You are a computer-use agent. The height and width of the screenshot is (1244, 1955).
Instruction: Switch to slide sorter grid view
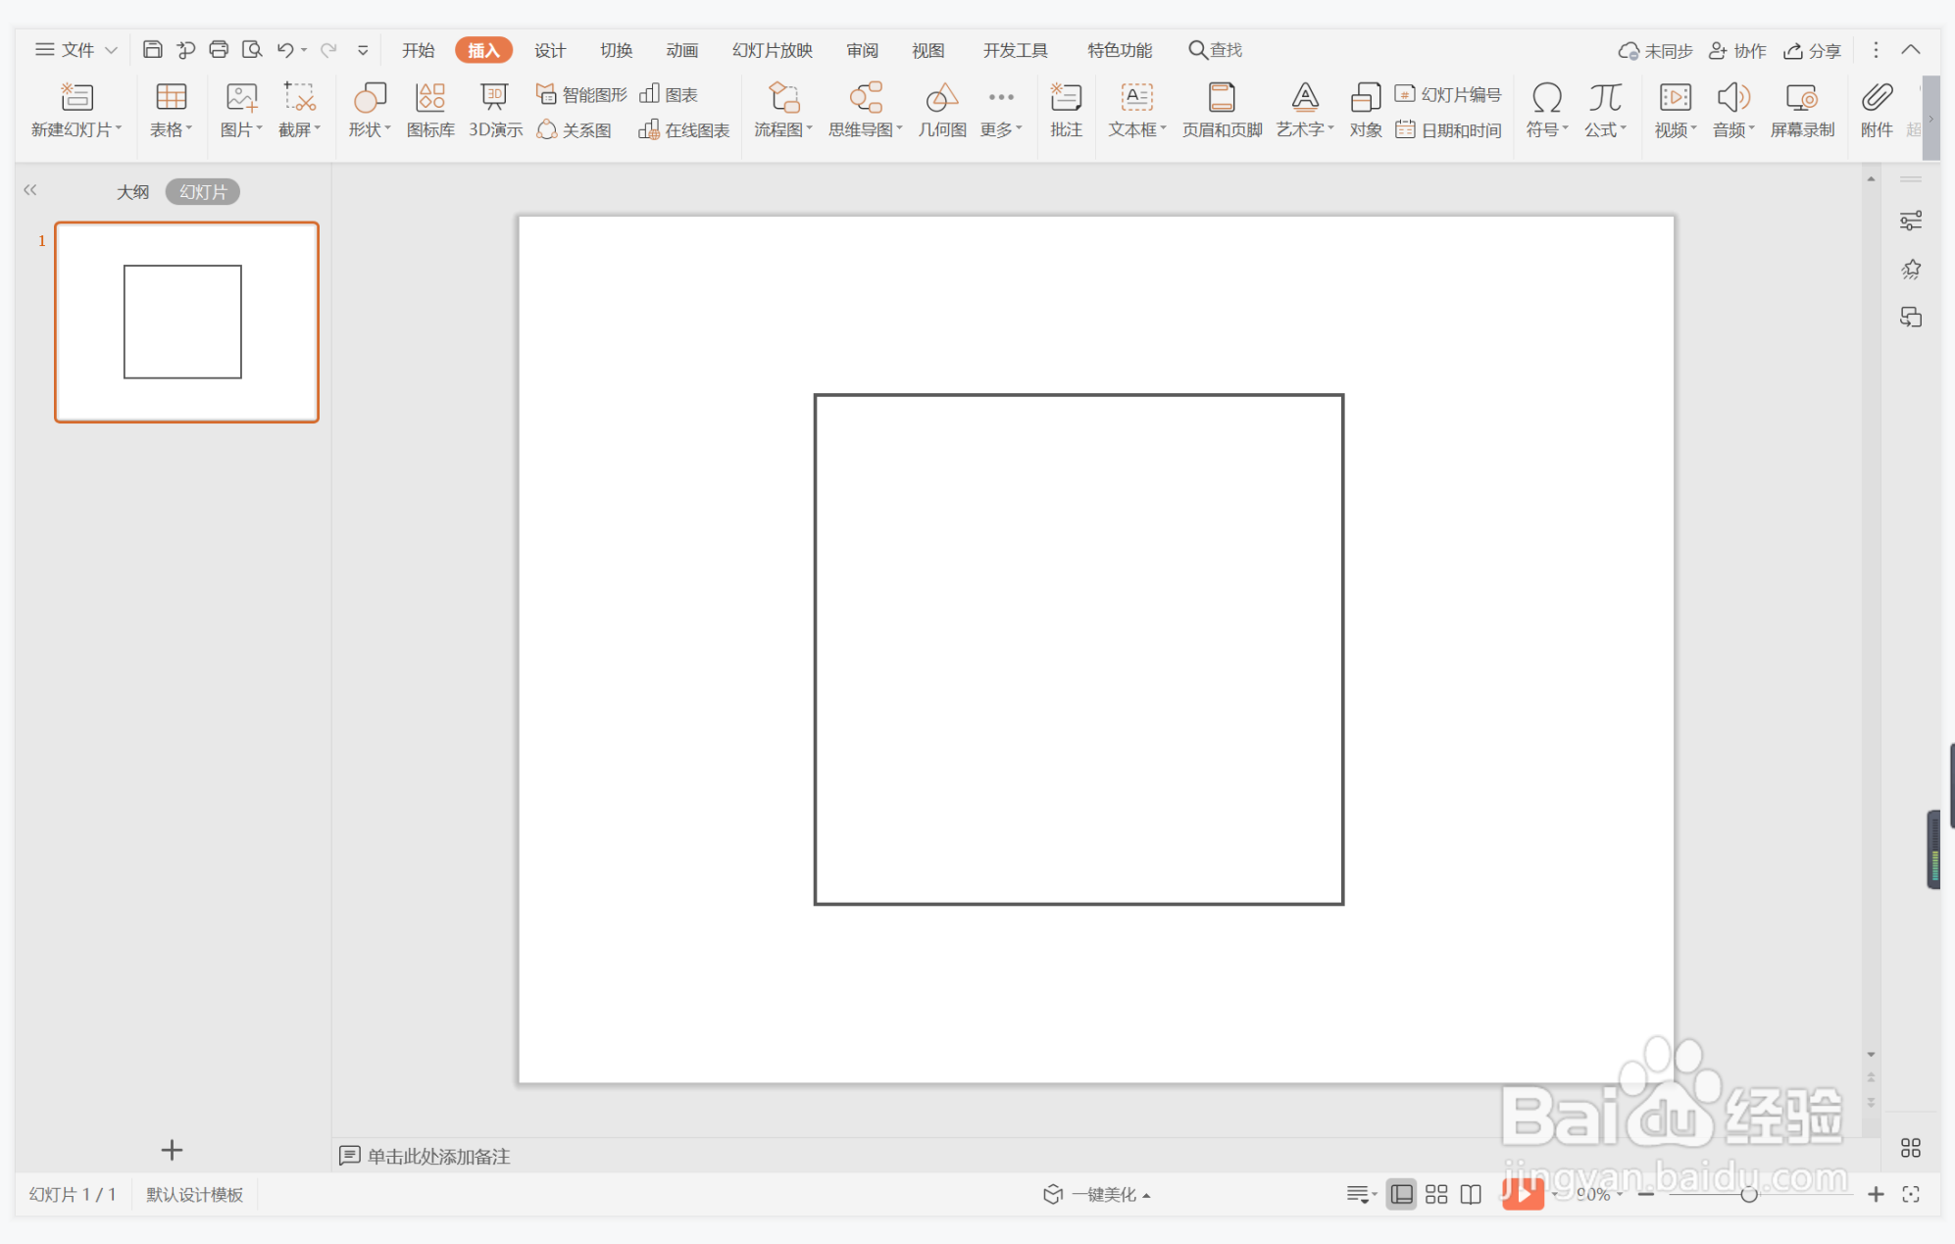1436,1194
